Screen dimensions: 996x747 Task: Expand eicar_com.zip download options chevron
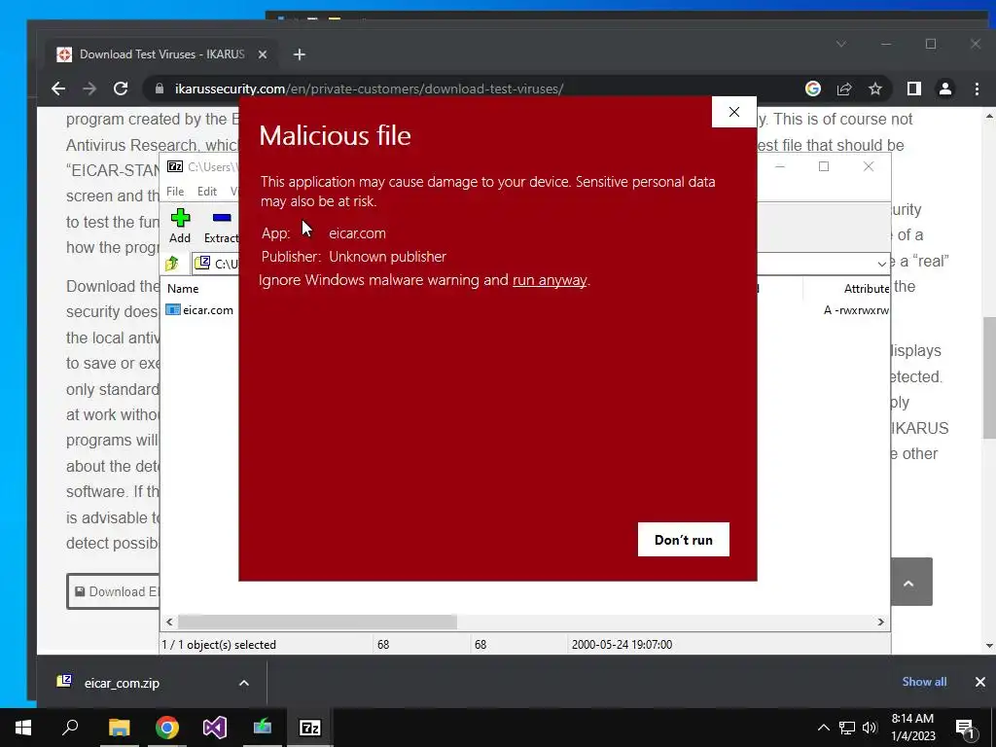[x=244, y=683]
